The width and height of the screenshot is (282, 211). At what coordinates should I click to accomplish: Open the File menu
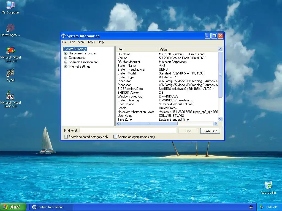[x=64, y=42]
